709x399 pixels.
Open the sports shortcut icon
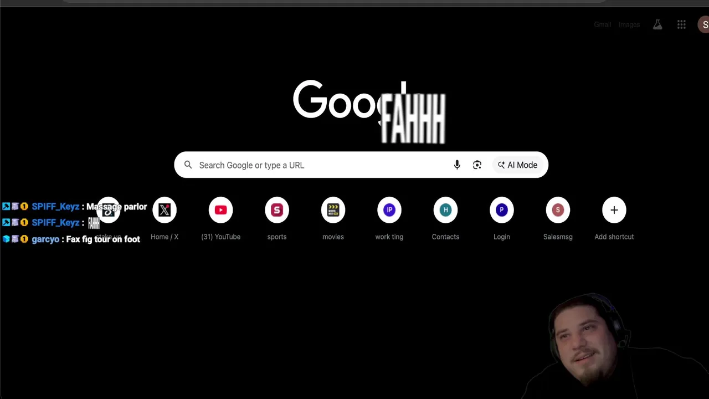[x=277, y=210]
